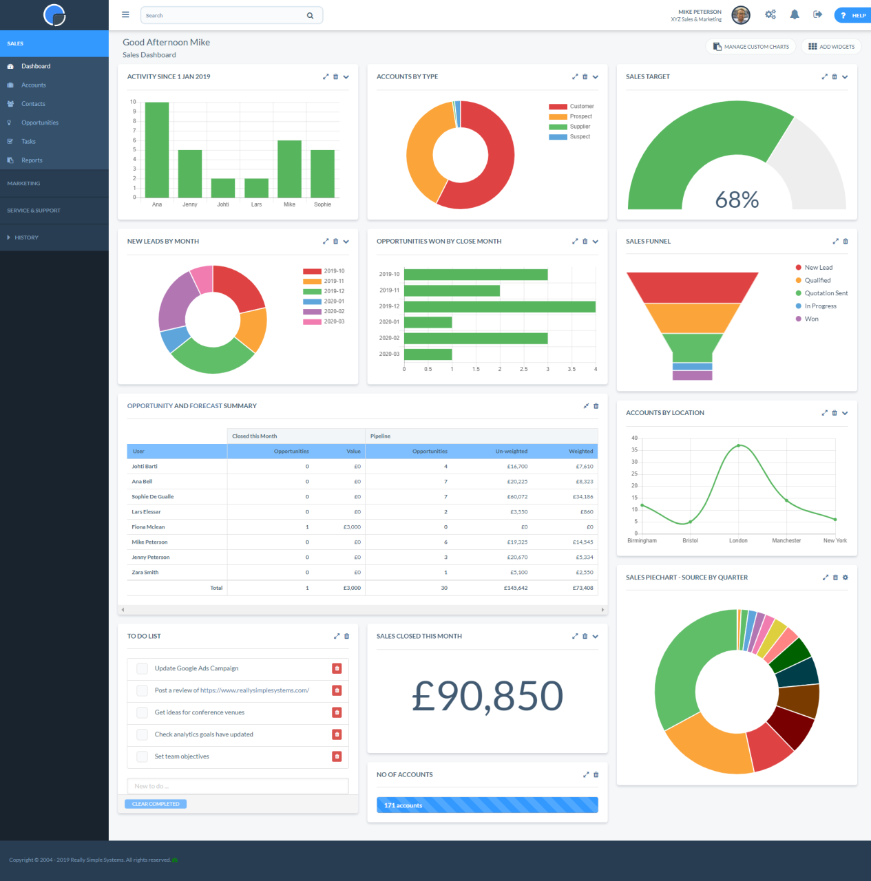Image resolution: width=871 pixels, height=881 pixels.
Task: Open the Dashboard from the sidebar
Action: tap(34, 65)
